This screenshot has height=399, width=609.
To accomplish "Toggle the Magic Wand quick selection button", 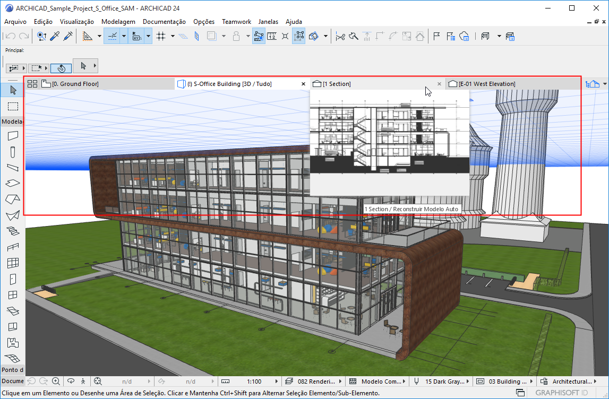I will tap(61, 68).
